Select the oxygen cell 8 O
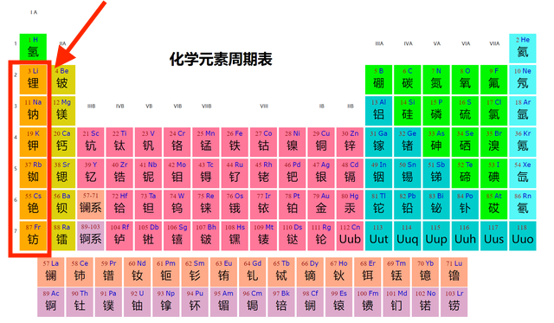Viewport: 554px width, 323px height. click(x=465, y=80)
